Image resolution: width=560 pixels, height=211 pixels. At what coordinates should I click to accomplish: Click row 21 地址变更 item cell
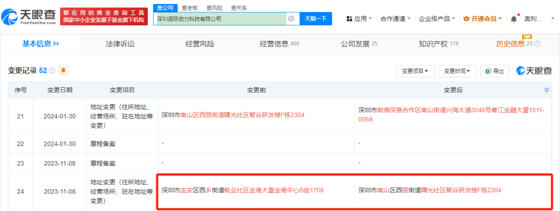click(x=122, y=117)
